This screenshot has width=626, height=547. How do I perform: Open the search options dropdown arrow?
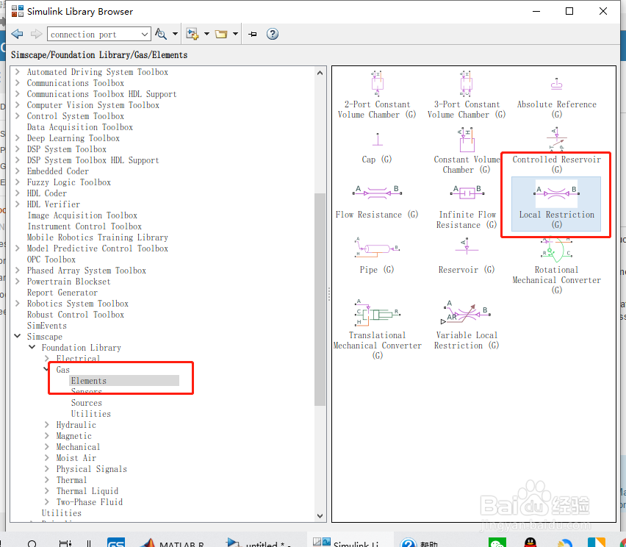coord(175,34)
